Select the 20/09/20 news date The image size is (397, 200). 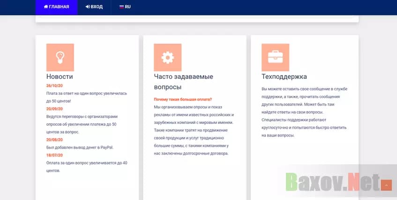click(x=54, y=109)
